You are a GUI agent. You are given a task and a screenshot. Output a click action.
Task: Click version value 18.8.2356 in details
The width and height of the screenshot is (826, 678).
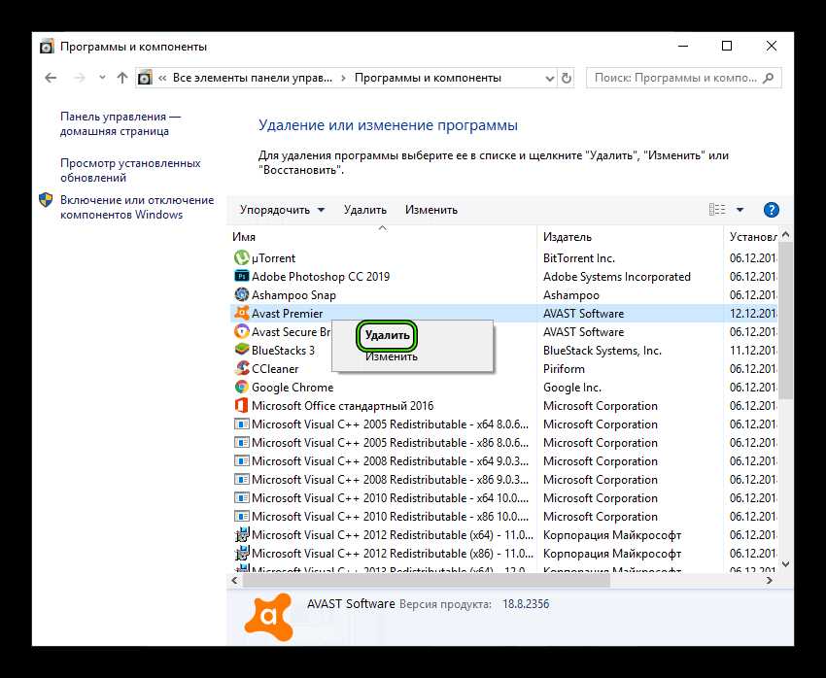click(525, 604)
